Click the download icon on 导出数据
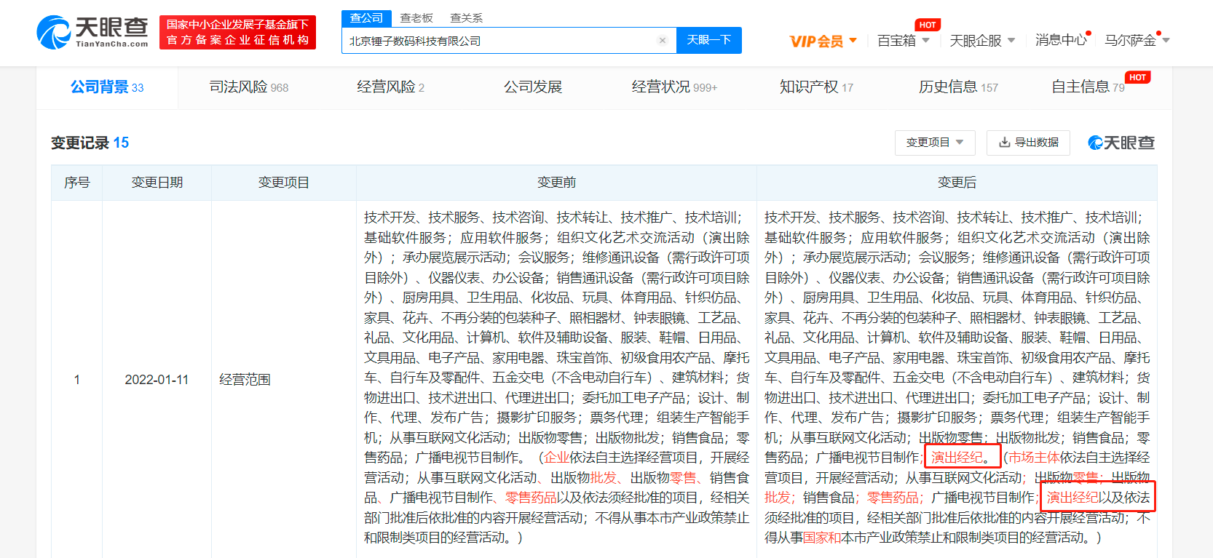 (x=1005, y=143)
